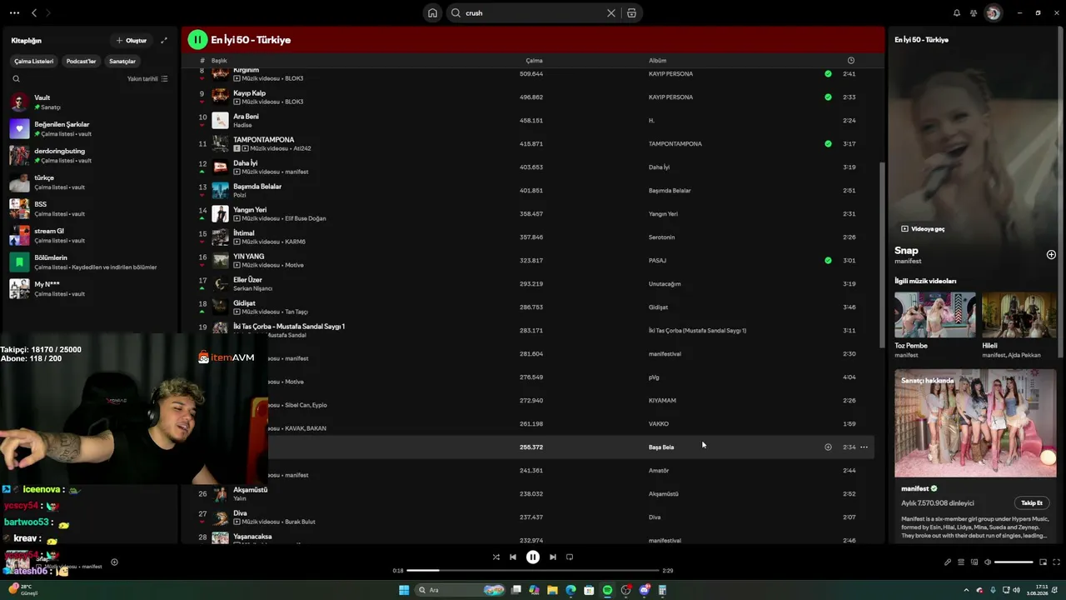
Task: Sort tracks by the Çalma column header
Action: pyautogui.click(x=534, y=61)
